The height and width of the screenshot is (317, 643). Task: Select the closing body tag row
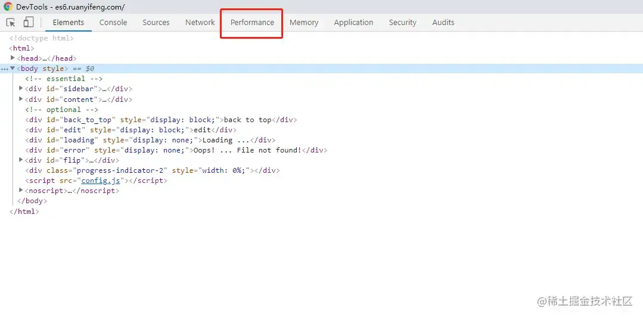[x=32, y=201]
